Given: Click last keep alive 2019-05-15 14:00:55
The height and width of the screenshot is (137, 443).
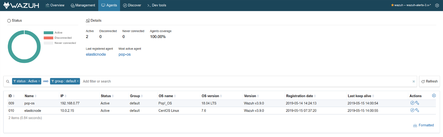Looking at the screenshot, I should click(363, 111).
